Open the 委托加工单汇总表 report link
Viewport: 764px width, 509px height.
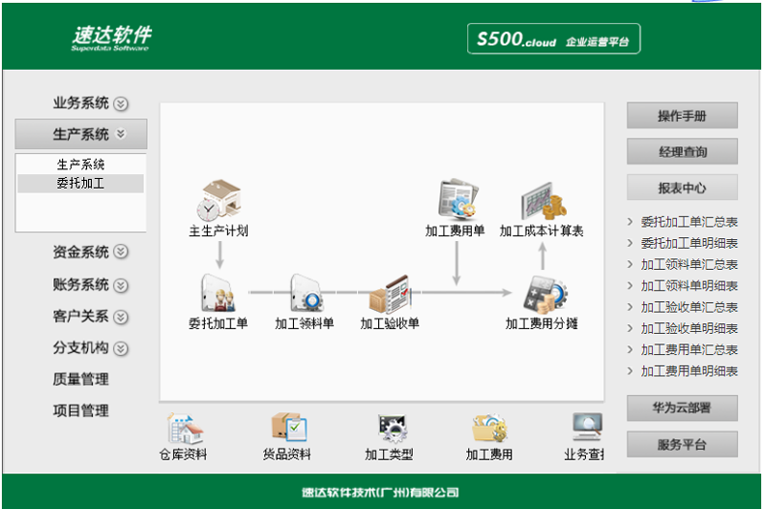[x=689, y=223]
